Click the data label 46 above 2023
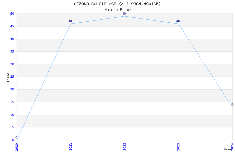The width and height of the screenshot is (235, 152). coord(178,21)
